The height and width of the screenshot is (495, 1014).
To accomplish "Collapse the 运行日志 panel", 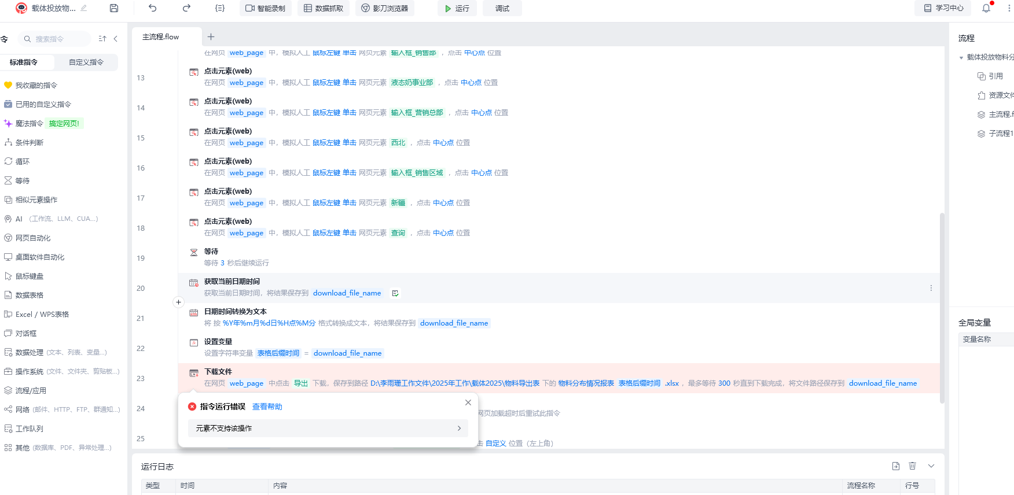I will 931,466.
